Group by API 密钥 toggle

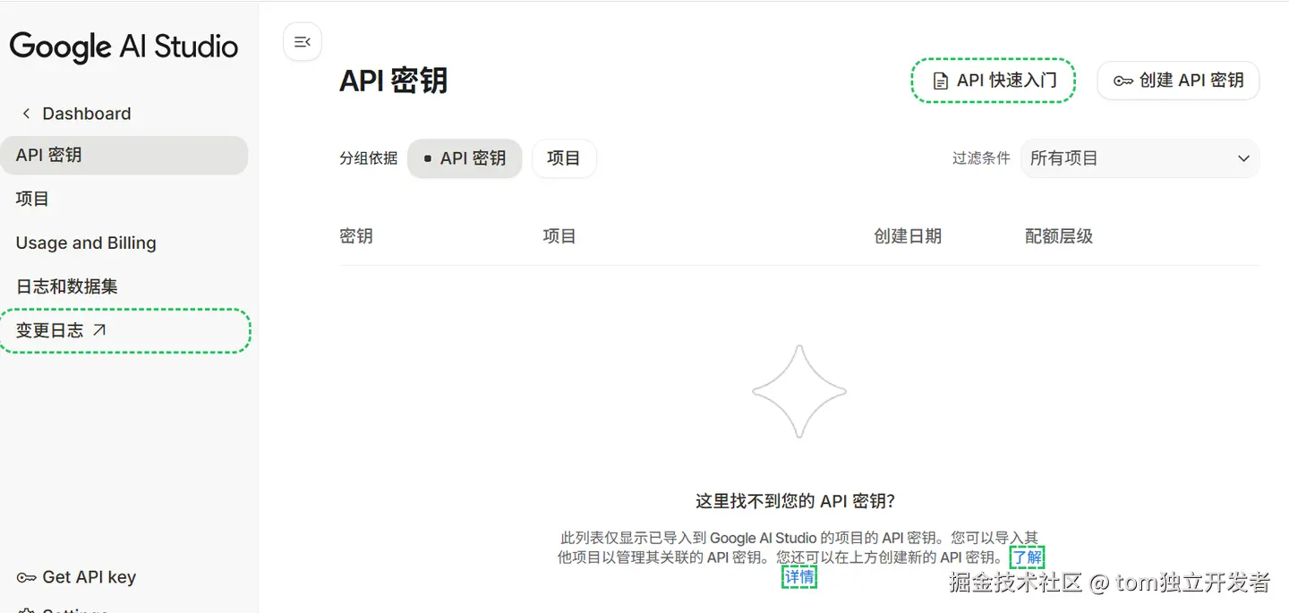click(x=465, y=158)
